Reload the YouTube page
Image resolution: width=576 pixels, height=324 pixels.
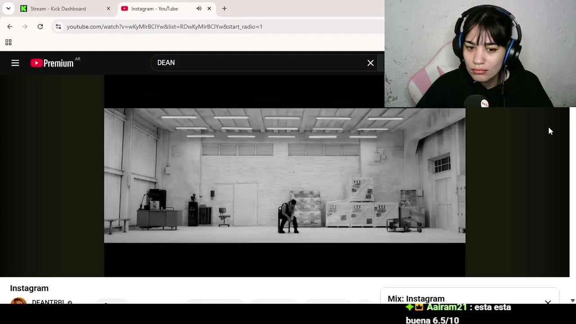[40, 27]
